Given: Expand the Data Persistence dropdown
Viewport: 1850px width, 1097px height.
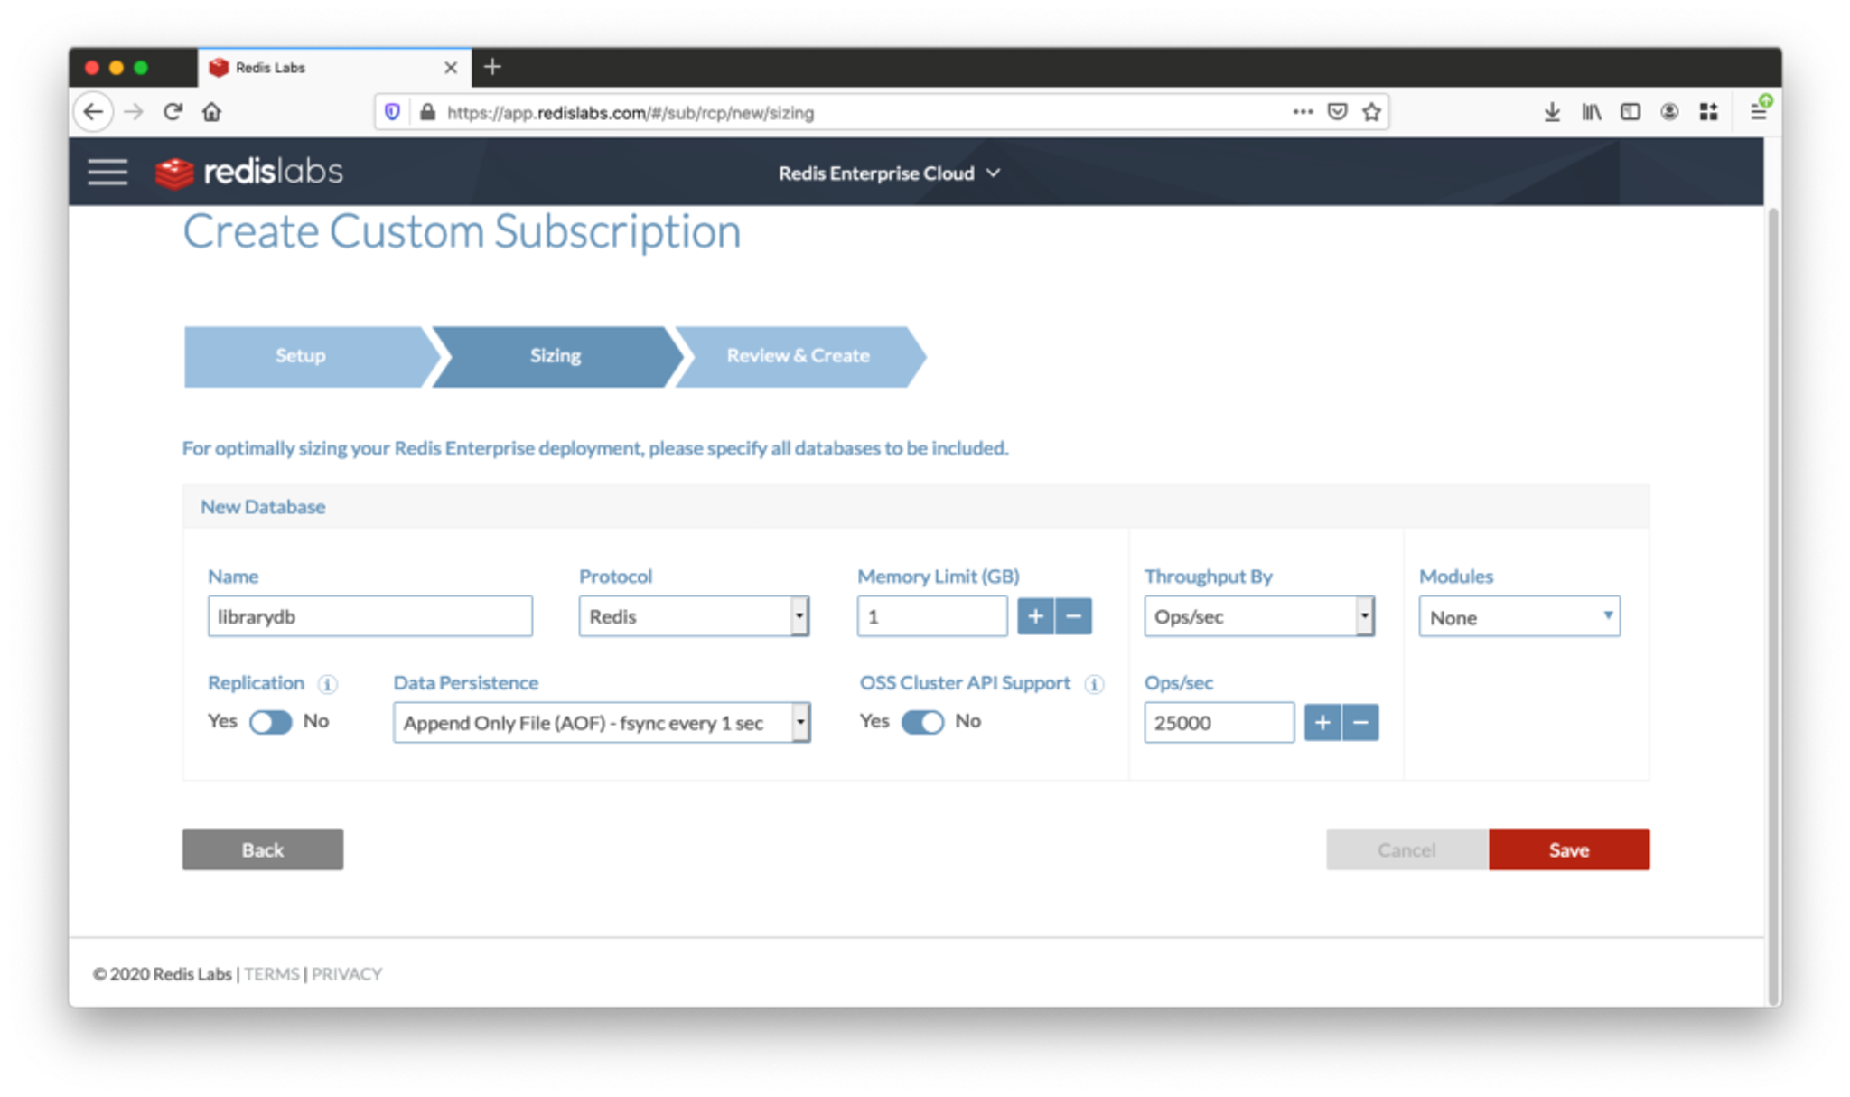Looking at the screenshot, I should (602, 722).
